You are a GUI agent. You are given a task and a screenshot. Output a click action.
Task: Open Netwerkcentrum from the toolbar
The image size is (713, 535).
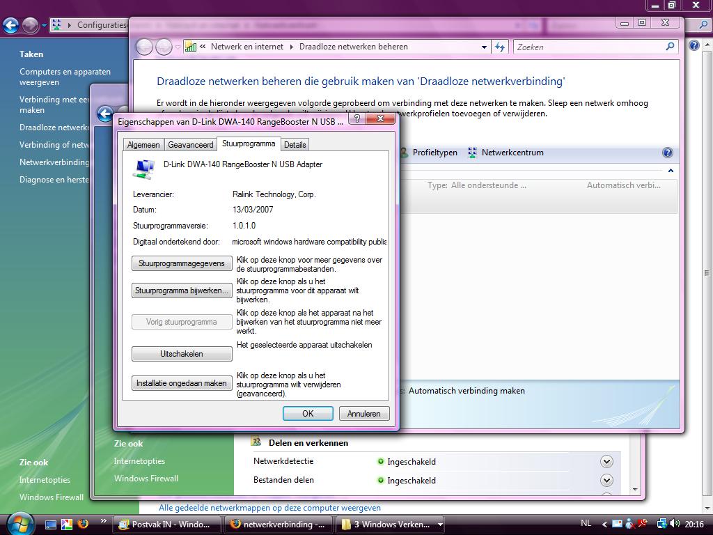point(506,153)
